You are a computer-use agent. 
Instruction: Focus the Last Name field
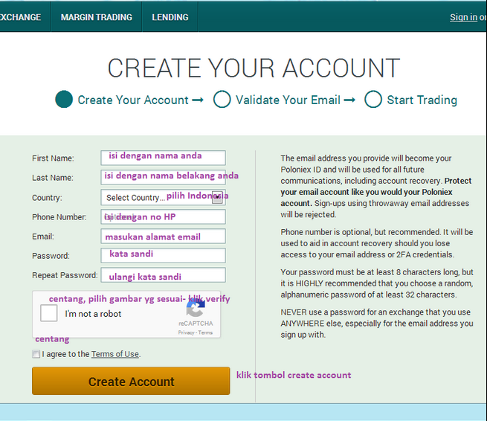click(163, 178)
